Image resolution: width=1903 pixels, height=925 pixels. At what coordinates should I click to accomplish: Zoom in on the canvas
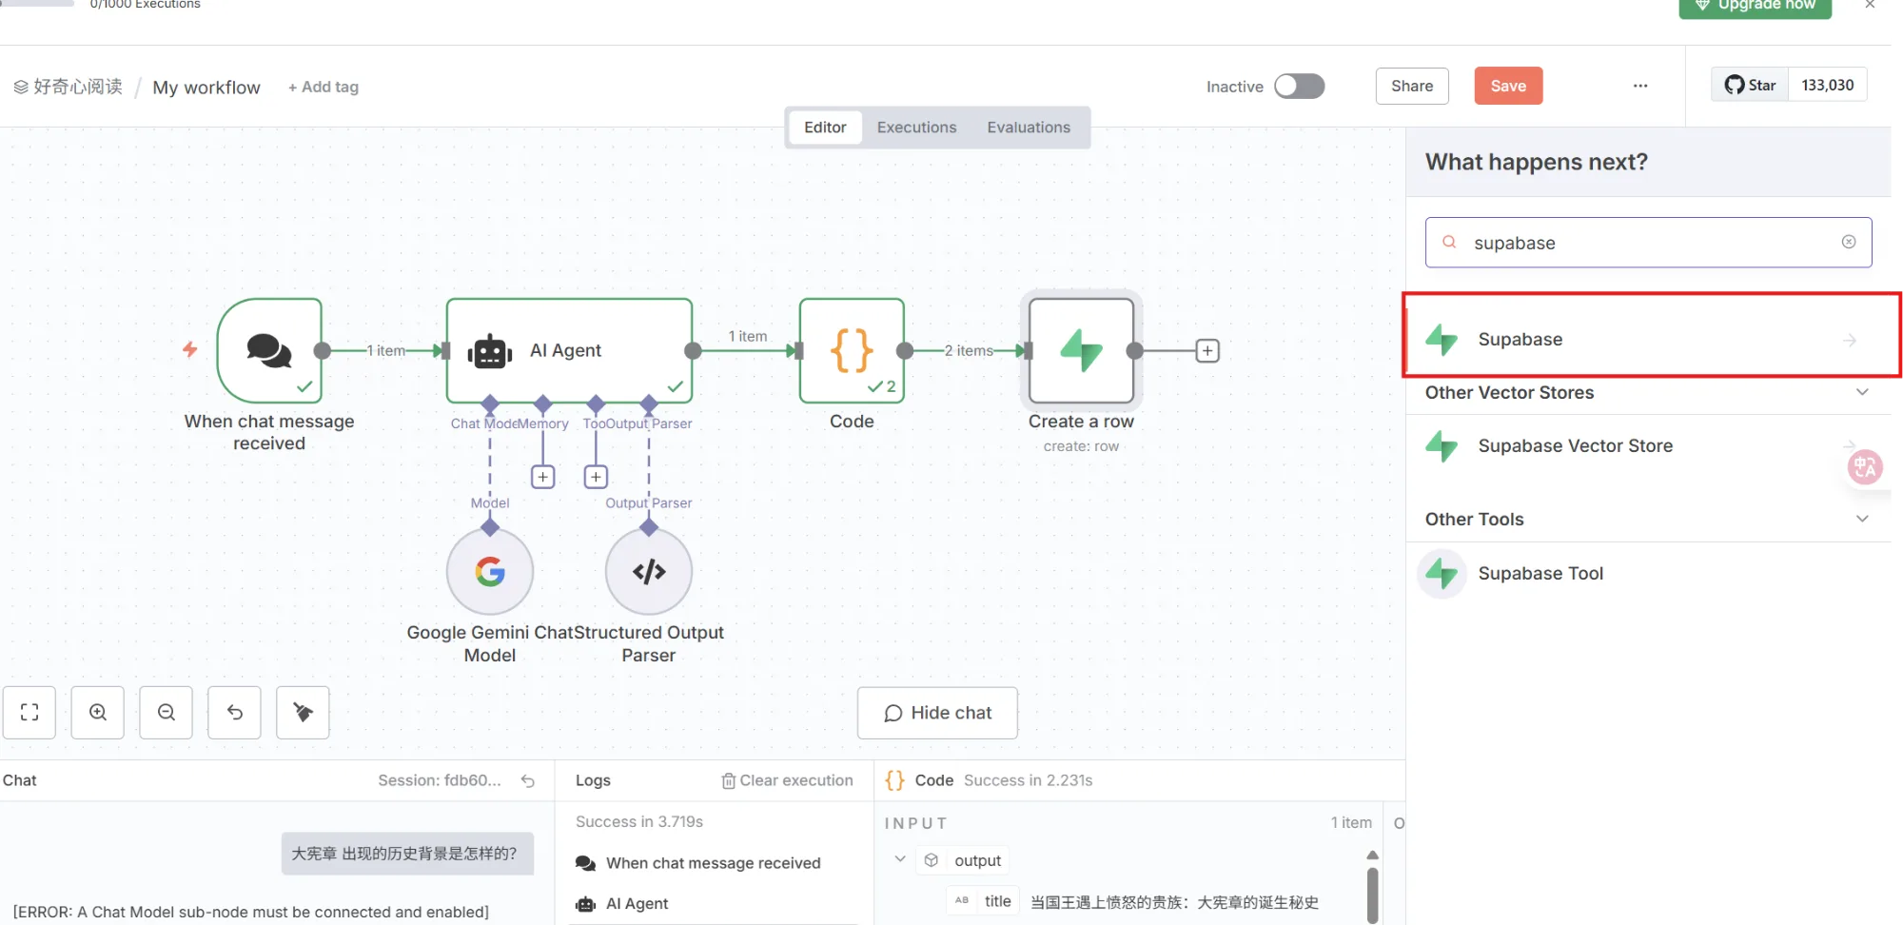coord(98,712)
